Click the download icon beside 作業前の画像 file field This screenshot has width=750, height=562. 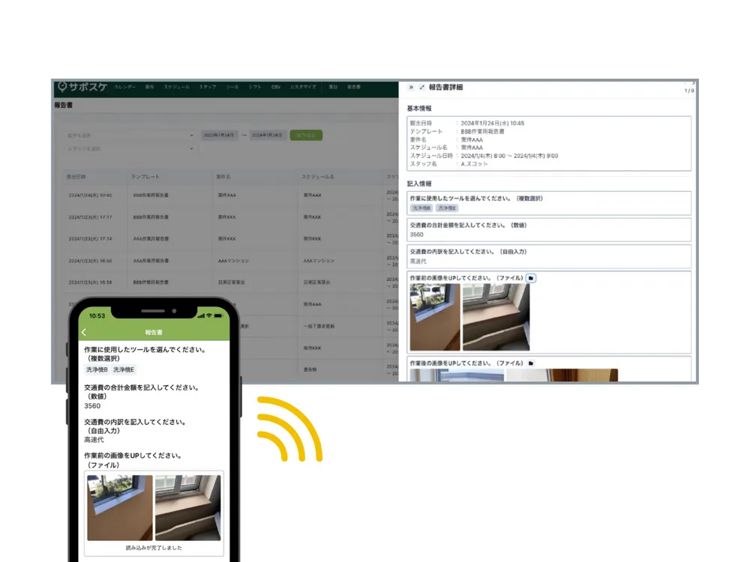[x=531, y=278]
